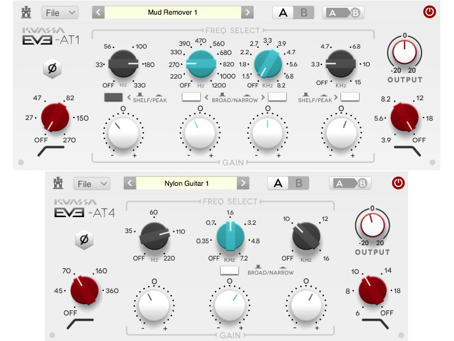Click the AT1 high-pass filter curve symbol

(50, 151)
